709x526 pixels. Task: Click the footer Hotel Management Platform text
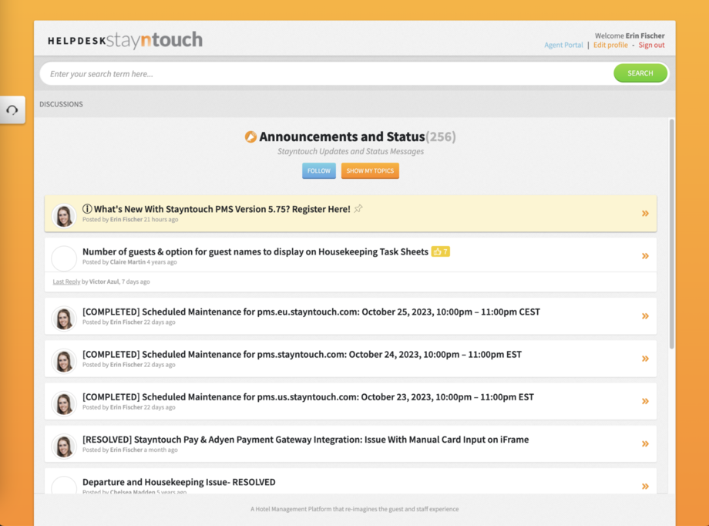point(354,509)
